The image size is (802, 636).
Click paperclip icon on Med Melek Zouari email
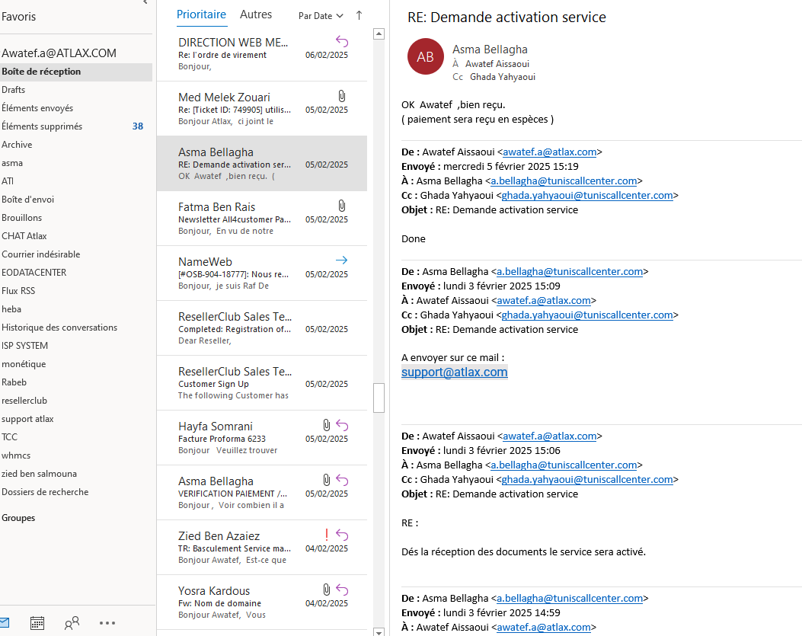[342, 96]
